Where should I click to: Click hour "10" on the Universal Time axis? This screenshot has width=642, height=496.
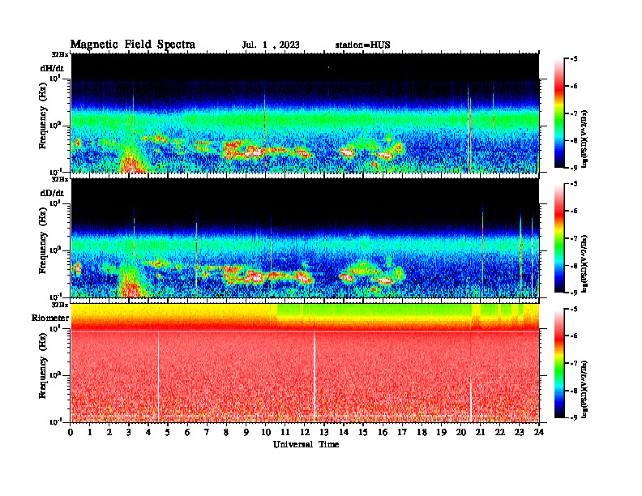click(265, 432)
